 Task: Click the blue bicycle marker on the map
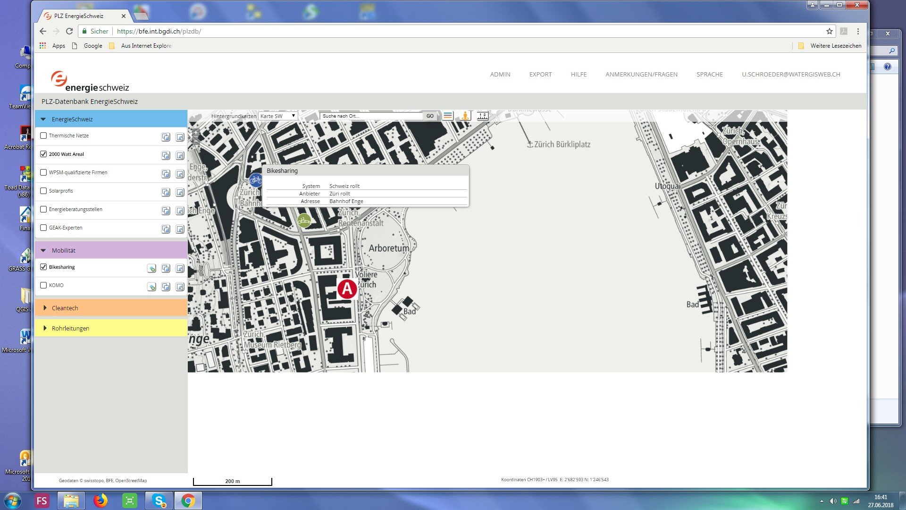[x=255, y=179]
